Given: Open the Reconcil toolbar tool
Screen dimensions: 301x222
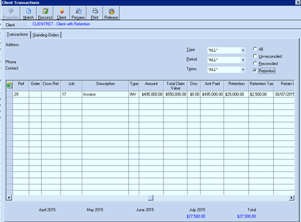Looking at the screenshot, I should (45, 14).
